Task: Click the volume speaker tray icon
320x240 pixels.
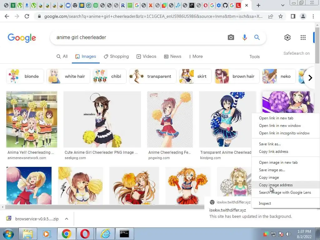Action: coord(288,234)
